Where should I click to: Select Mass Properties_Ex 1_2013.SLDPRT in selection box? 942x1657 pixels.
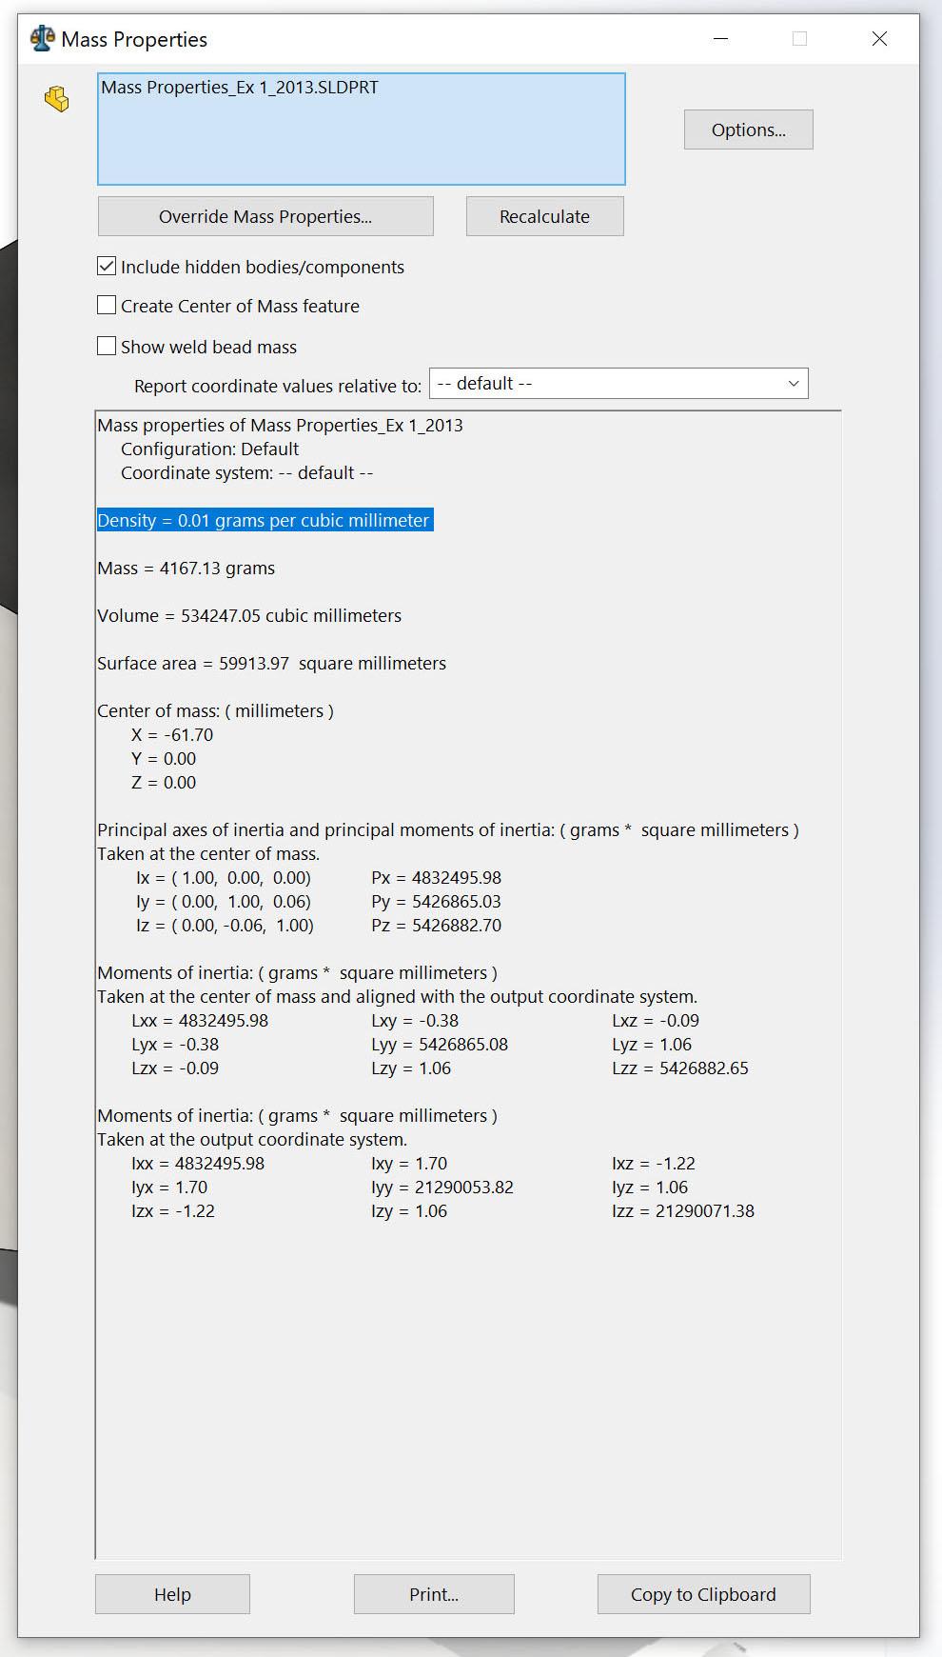tap(240, 88)
